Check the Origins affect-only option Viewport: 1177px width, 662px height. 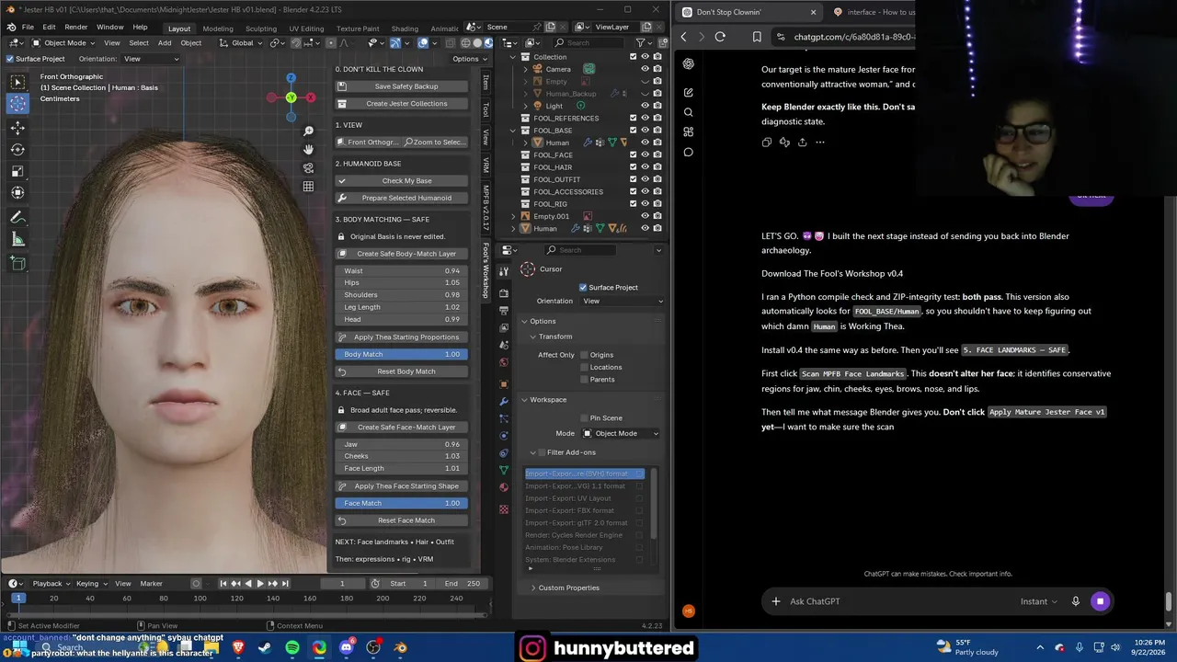tap(585, 355)
